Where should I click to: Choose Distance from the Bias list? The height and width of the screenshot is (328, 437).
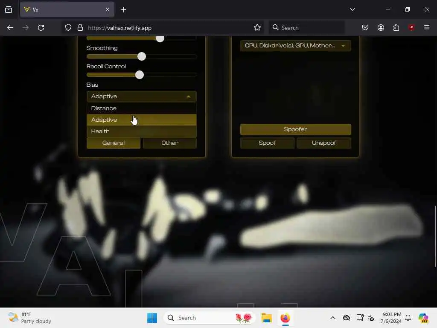pos(142,108)
